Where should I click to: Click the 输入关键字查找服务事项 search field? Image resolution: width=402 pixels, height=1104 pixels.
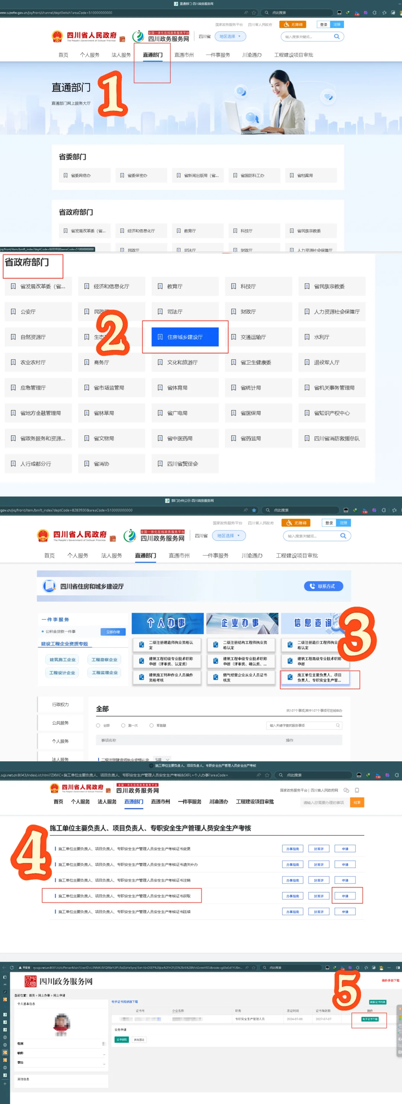click(x=304, y=725)
